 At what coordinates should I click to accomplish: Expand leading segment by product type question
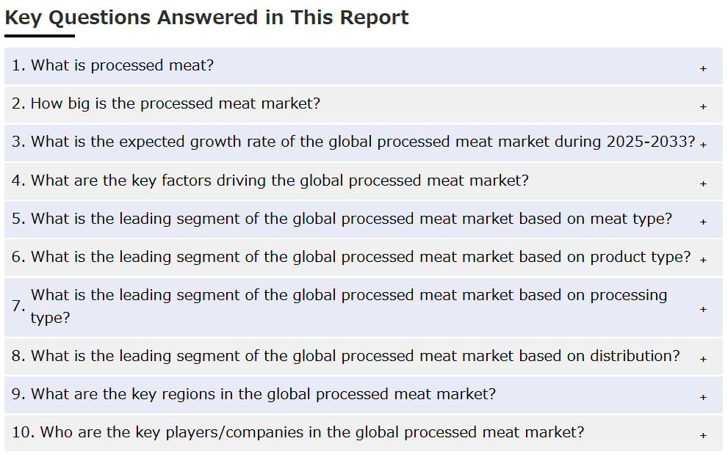(364, 258)
